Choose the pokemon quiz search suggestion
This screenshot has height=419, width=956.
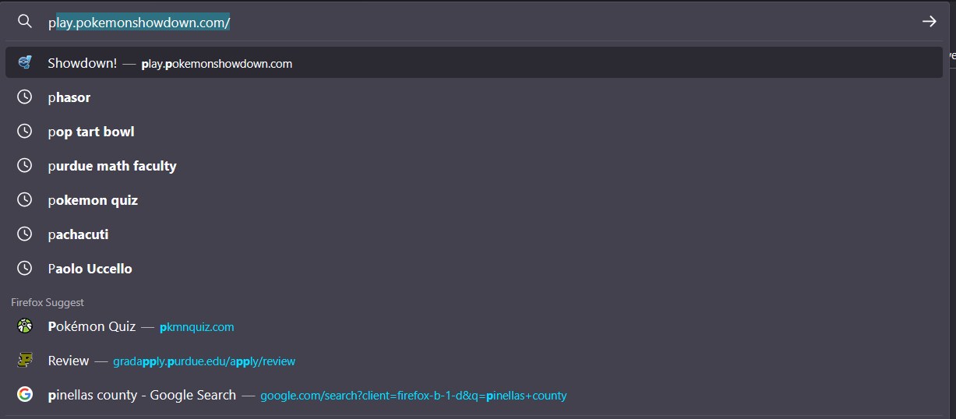(x=474, y=200)
